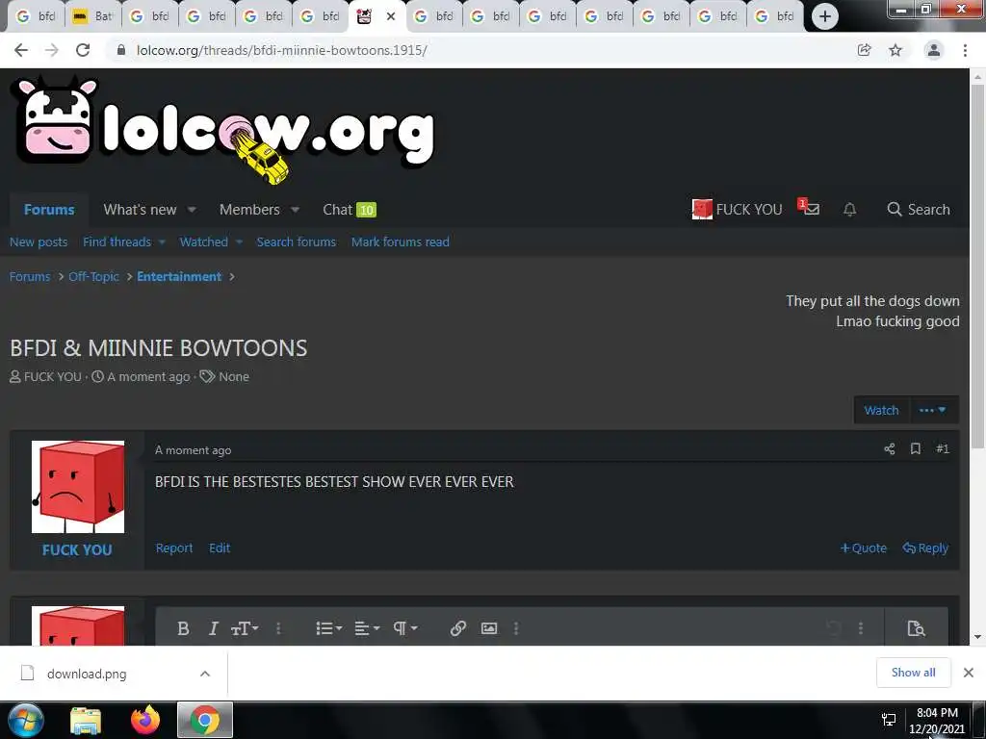986x739 pixels.
Task: Open the alignment dropdown in editor
Action: click(x=367, y=628)
